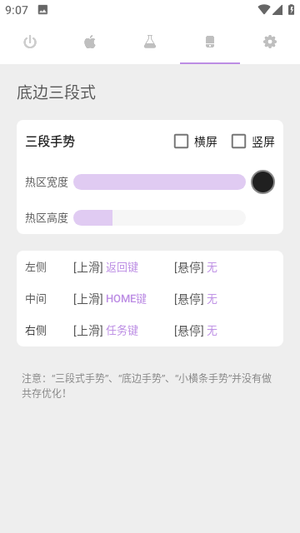Open the settings gear tab
The image size is (300, 533).
(x=270, y=42)
